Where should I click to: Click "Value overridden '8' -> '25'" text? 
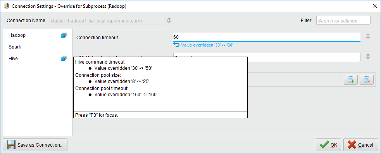click(x=122, y=81)
